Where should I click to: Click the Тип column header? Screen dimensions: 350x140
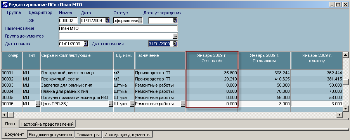pyautogui.click(x=31, y=61)
